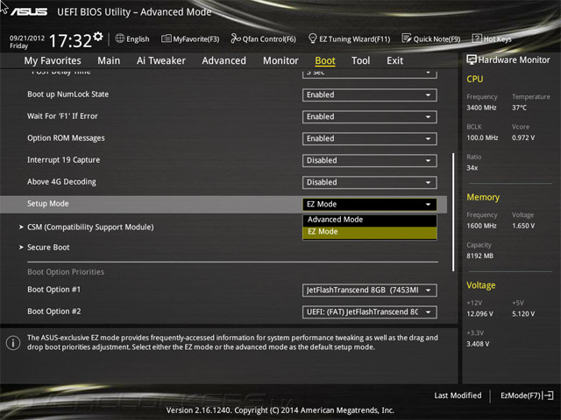Click the BCLK value 100.0 MHz
561x420 pixels.
coord(482,137)
